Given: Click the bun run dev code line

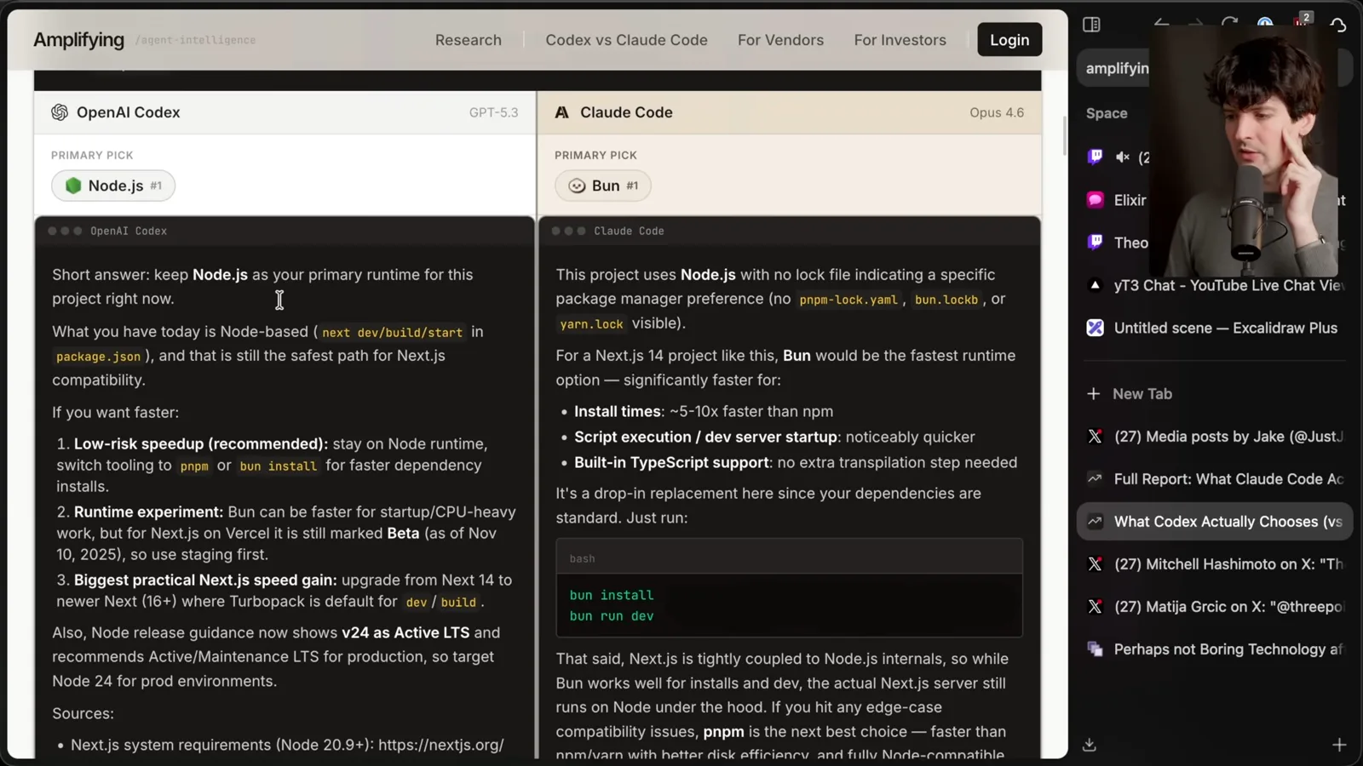Looking at the screenshot, I should tap(612, 616).
